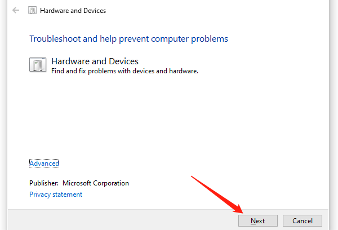Screen dimensions: 338x230
Task: Click the Hardware and Devices window title text
Action: [x=73, y=11]
